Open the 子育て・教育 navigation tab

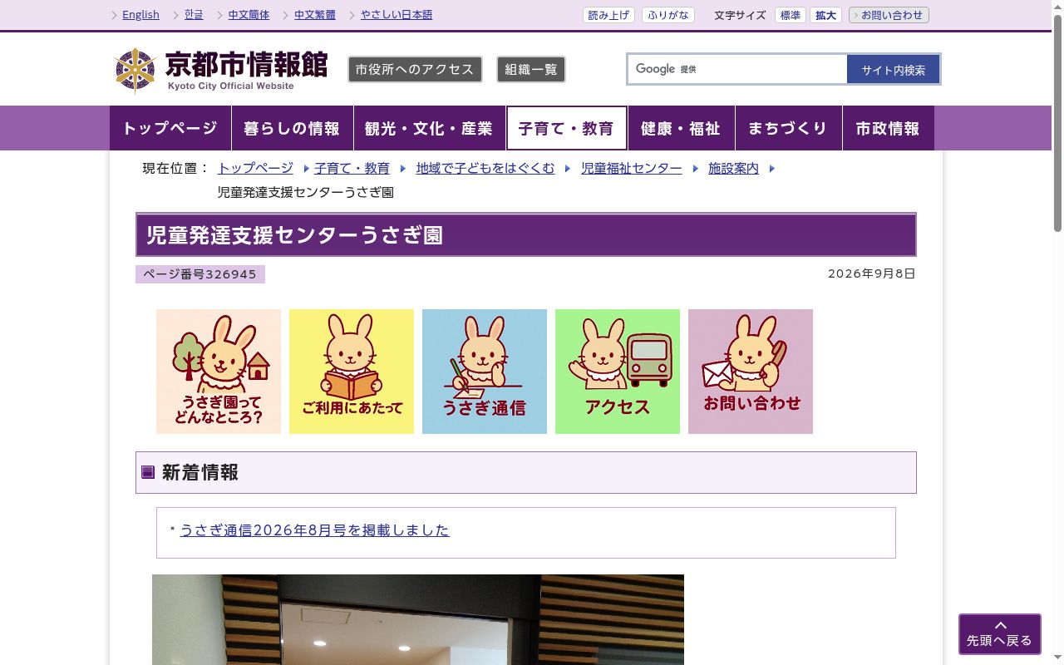(x=567, y=128)
